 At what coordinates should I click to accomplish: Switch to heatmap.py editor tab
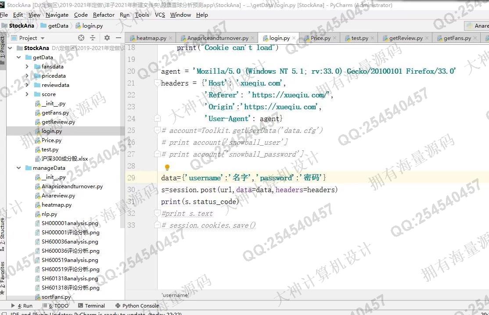coord(151,38)
